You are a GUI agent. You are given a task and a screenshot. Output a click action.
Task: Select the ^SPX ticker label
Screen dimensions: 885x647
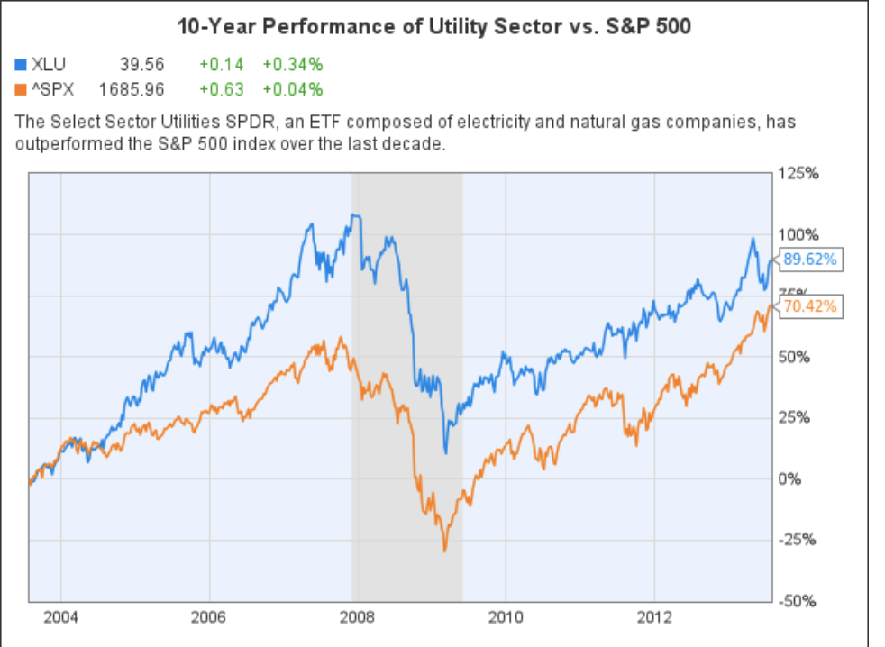(54, 89)
